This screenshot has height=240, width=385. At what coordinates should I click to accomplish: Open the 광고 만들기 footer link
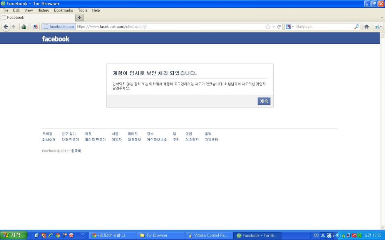70,140
